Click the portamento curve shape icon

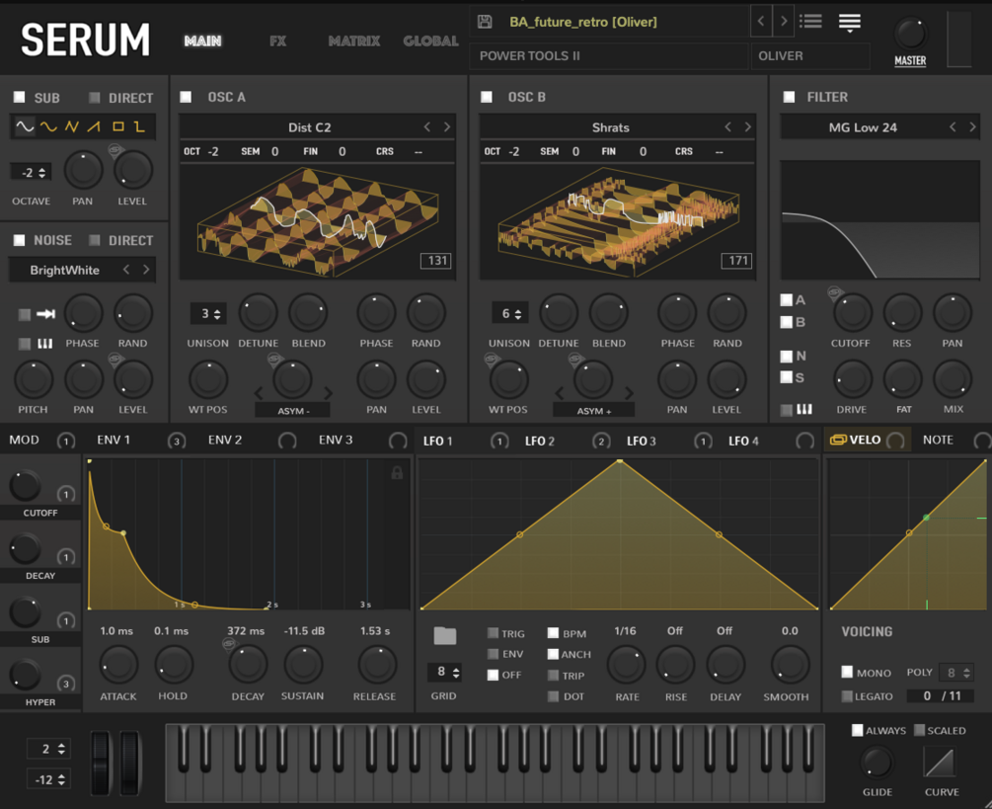click(x=940, y=761)
